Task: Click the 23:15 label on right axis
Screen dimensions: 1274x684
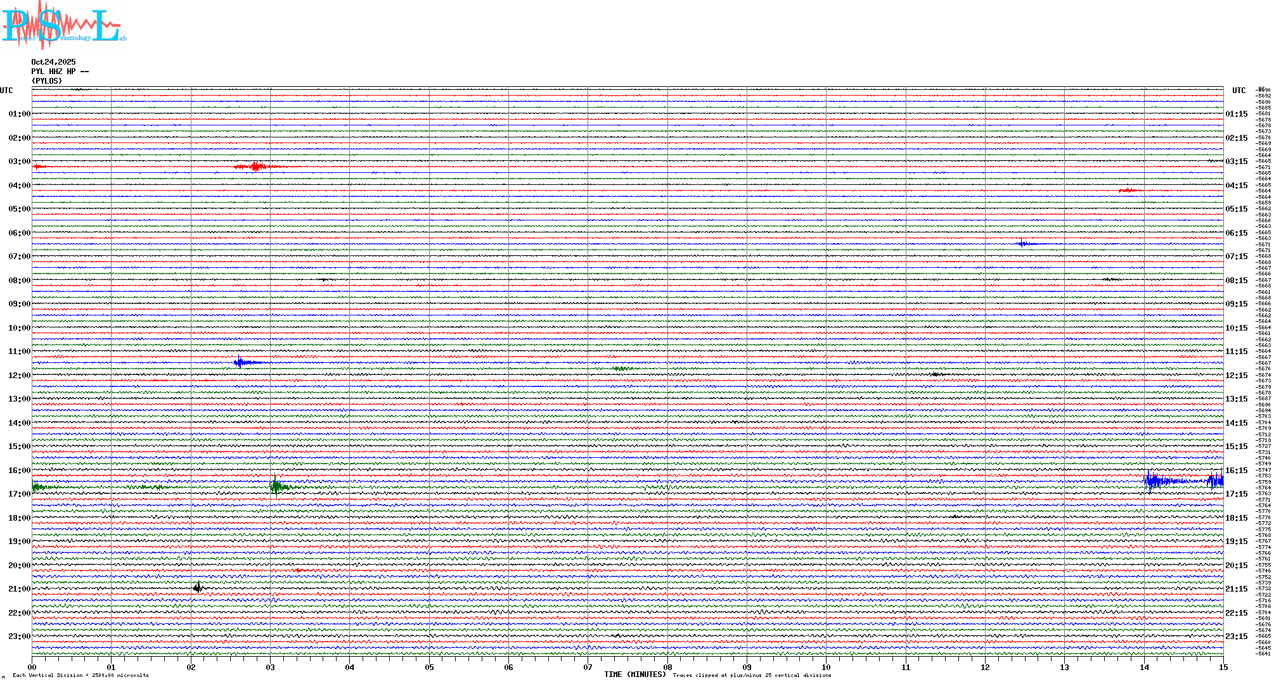Action: [1237, 636]
